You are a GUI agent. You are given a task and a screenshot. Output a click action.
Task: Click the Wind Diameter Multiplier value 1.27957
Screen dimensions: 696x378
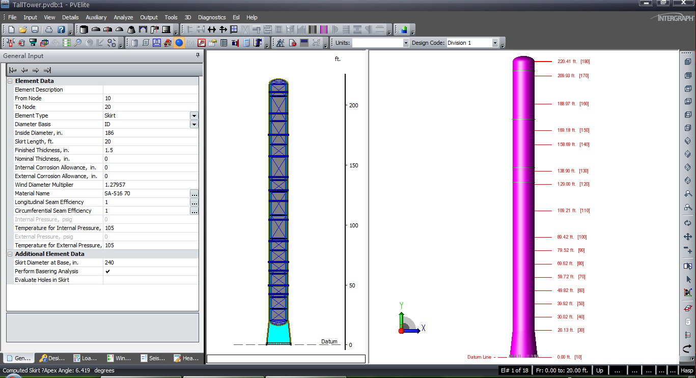pos(151,185)
